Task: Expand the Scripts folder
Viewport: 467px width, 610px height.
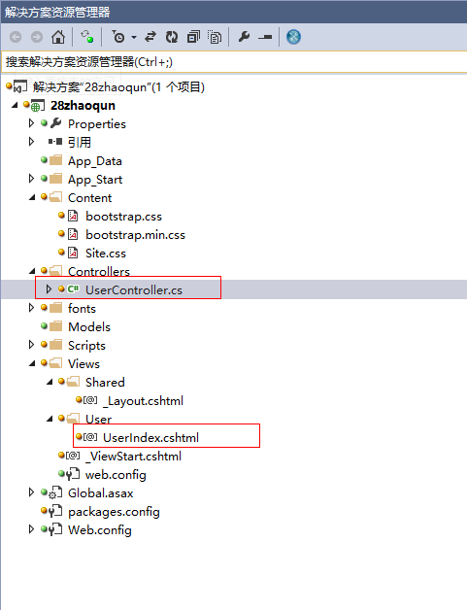Action: click(x=31, y=344)
